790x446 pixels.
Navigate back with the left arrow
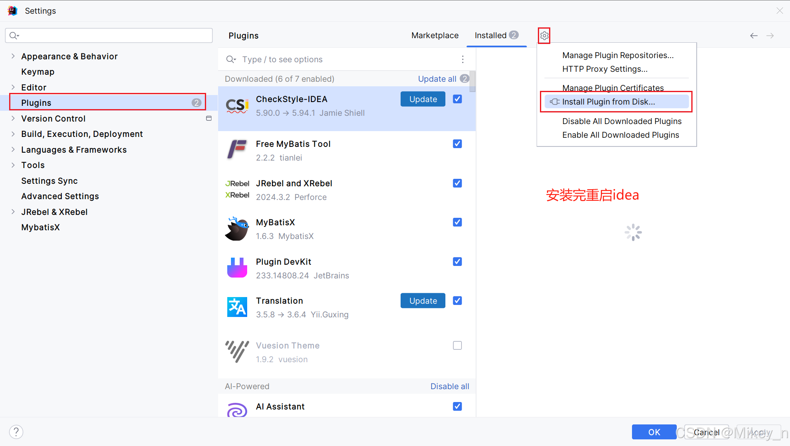(x=754, y=36)
